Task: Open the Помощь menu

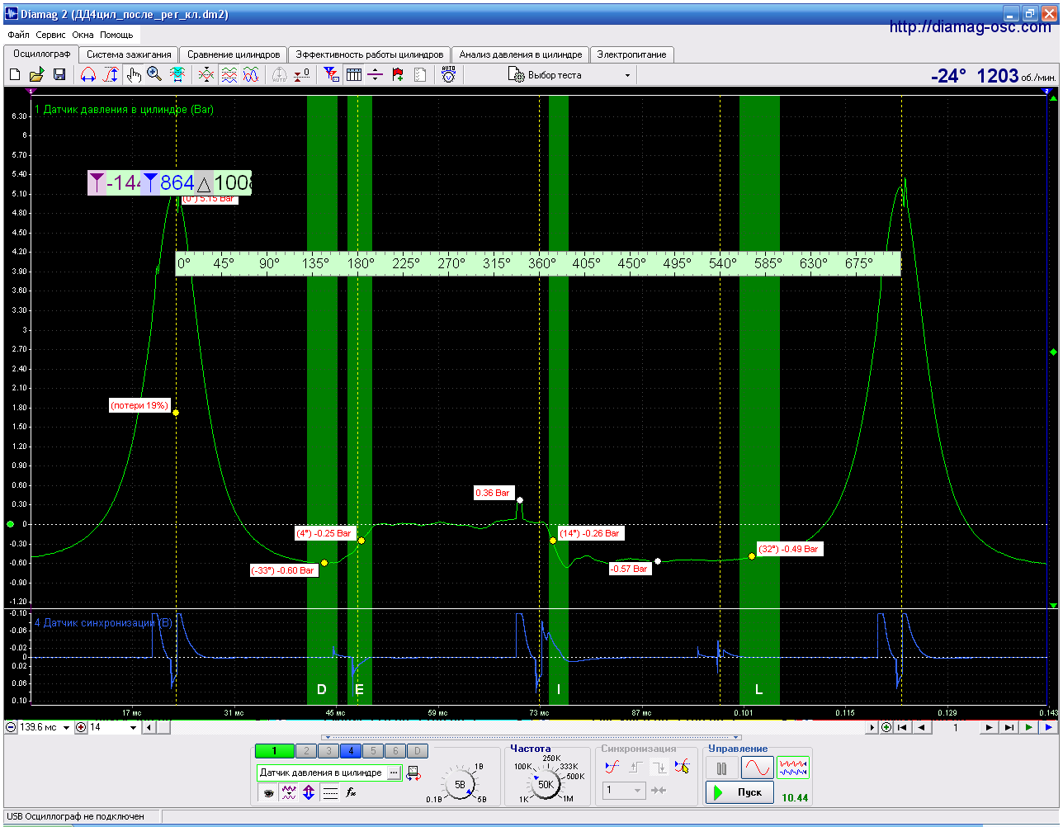Action: click(x=116, y=35)
